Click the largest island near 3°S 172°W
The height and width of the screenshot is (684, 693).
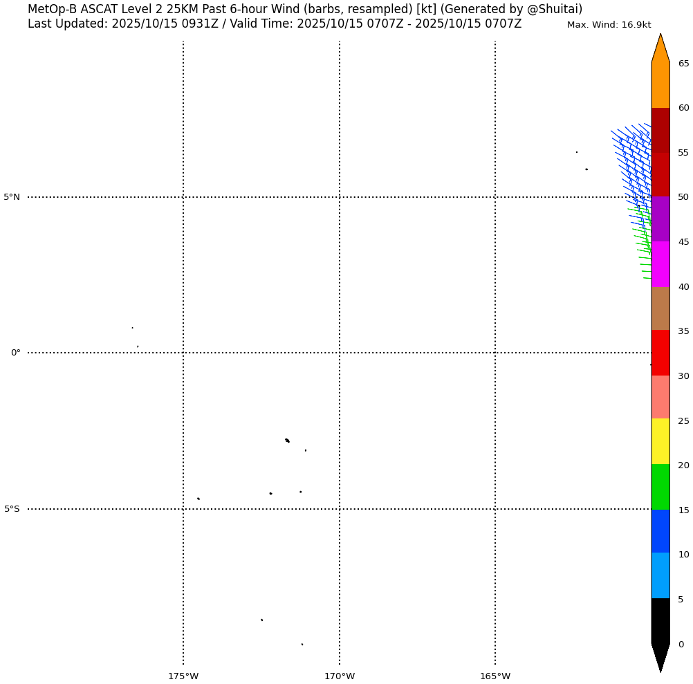click(287, 441)
